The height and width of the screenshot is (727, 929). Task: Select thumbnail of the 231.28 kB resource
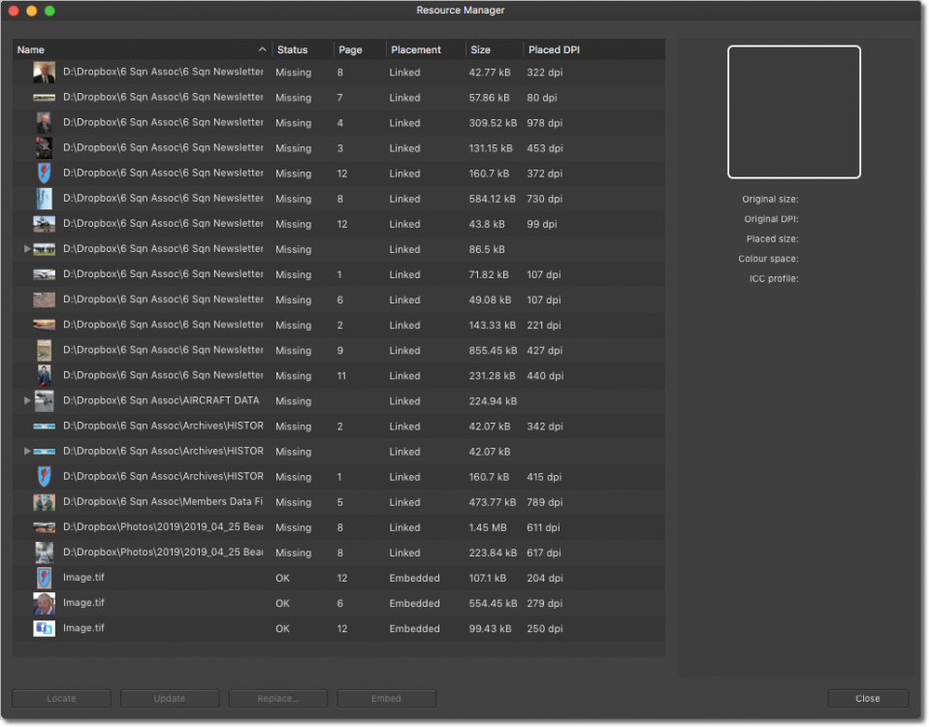[44, 375]
